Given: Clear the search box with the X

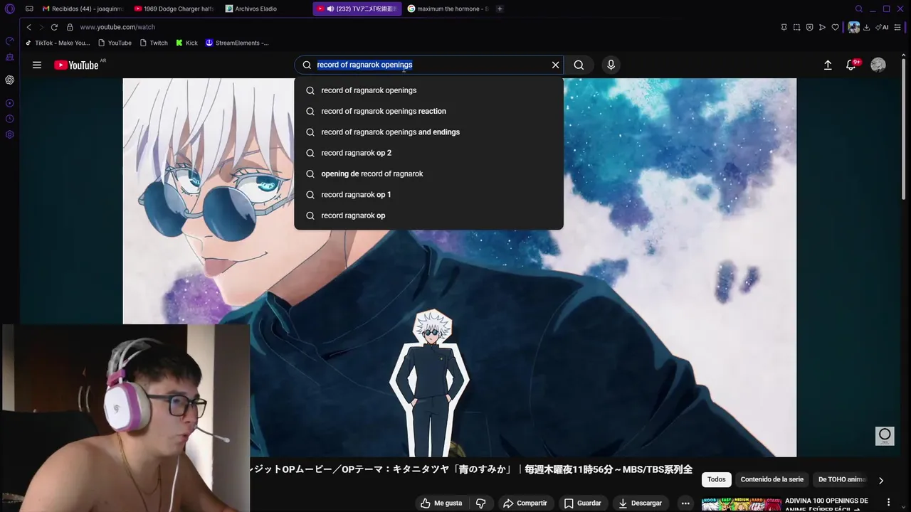Looking at the screenshot, I should point(555,65).
